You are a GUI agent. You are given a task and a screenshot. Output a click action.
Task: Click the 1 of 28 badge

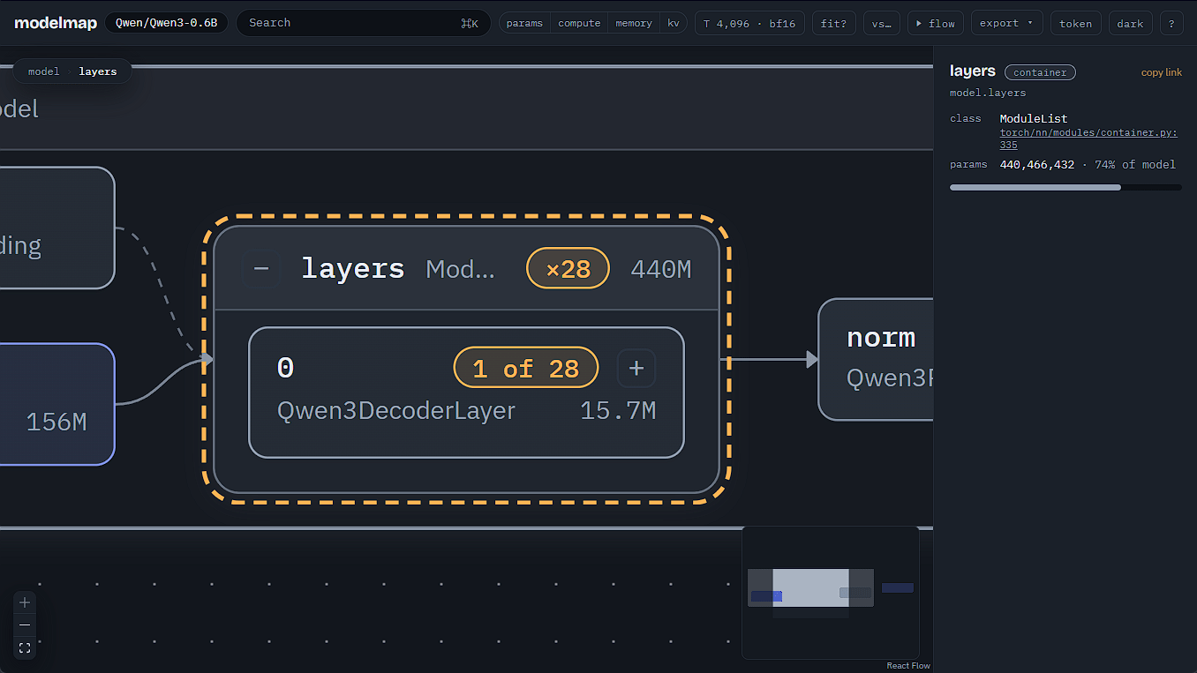pyautogui.click(x=526, y=368)
